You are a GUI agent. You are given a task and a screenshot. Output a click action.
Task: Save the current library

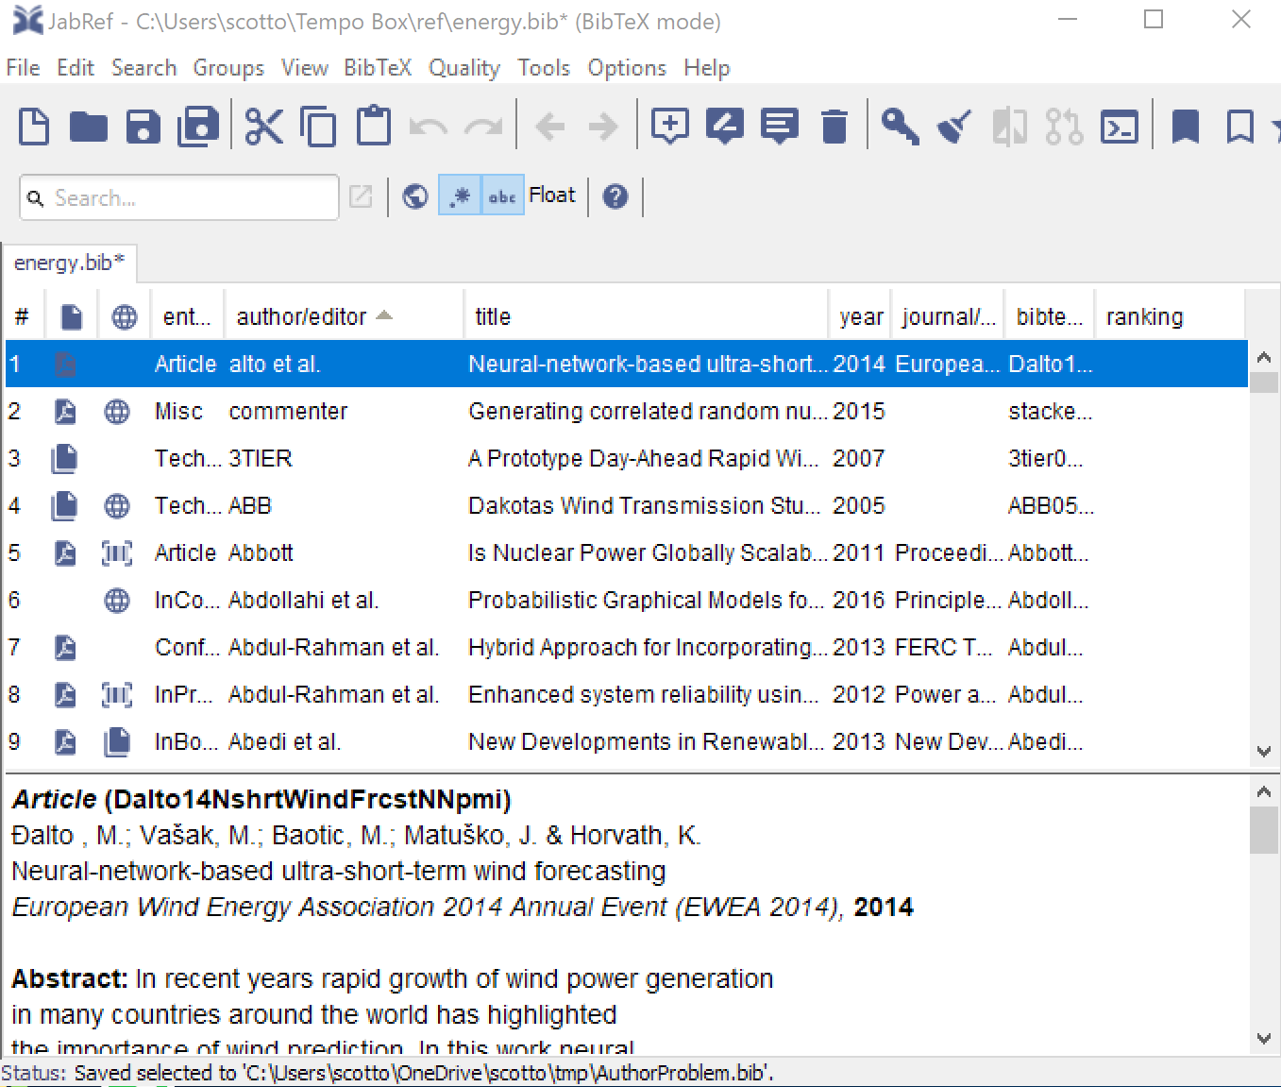143,127
